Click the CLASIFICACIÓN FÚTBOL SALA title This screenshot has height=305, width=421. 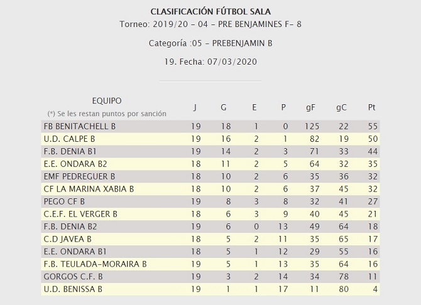210,11
